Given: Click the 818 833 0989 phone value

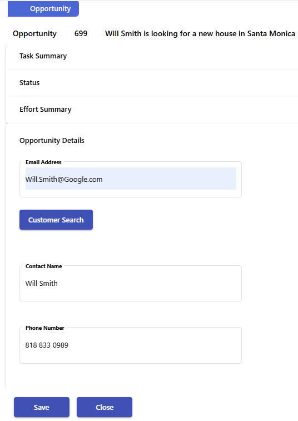Looking at the screenshot, I should point(47,345).
